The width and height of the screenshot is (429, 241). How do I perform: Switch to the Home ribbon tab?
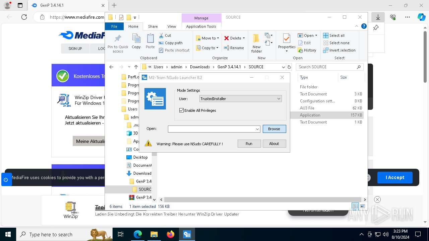pyautogui.click(x=133, y=26)
